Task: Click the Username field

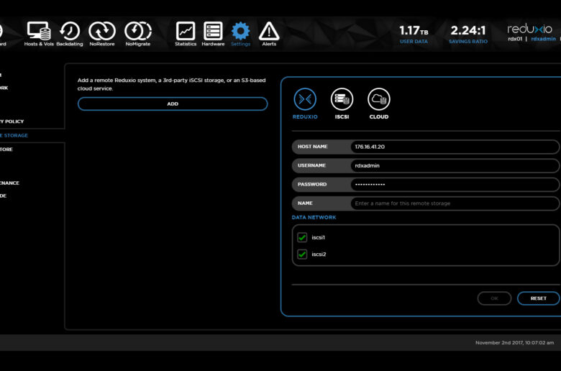Action: click(455, 165)
